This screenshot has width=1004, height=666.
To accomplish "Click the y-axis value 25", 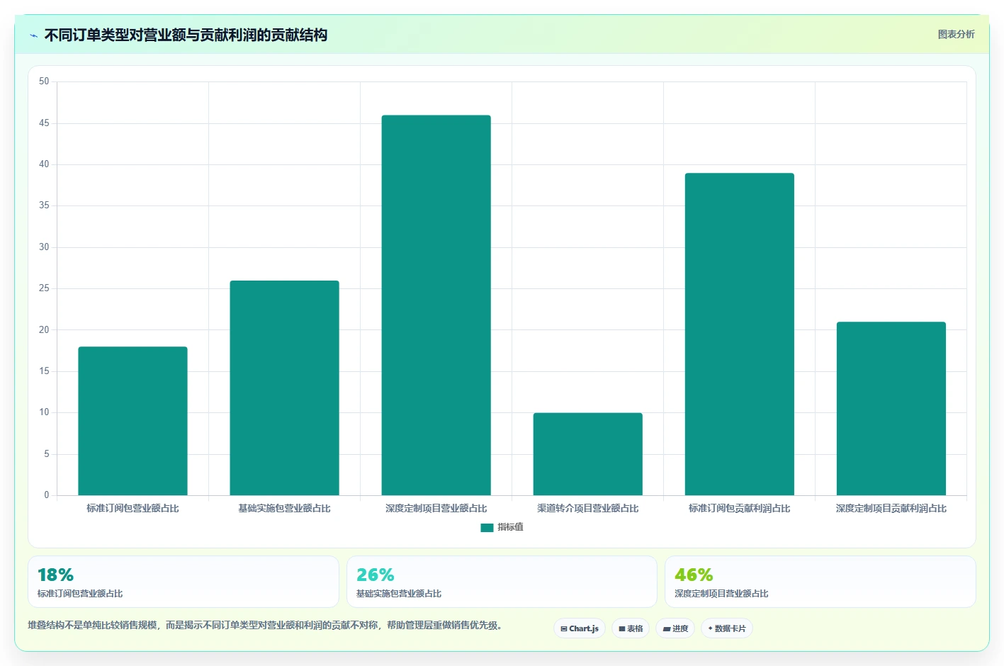I will click(x=44, y=288).
